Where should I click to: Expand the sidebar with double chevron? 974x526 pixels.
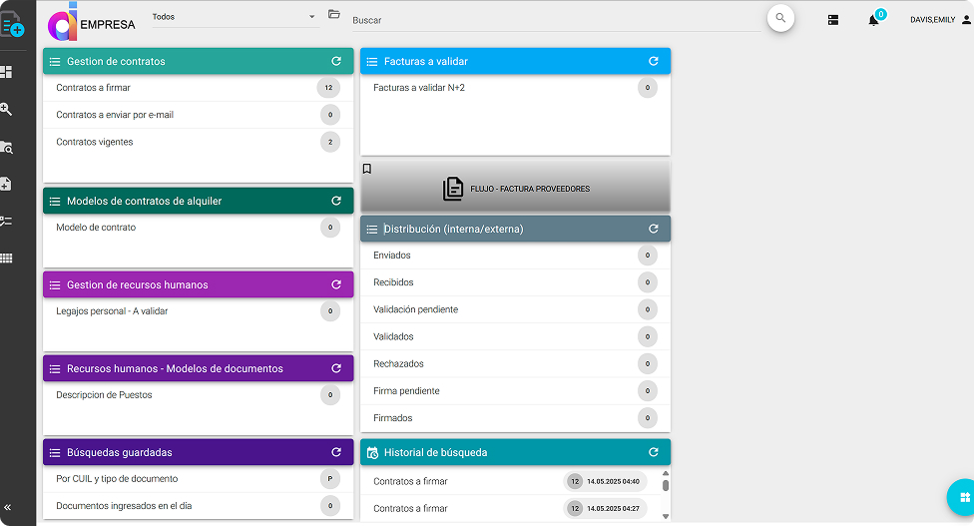8,507
